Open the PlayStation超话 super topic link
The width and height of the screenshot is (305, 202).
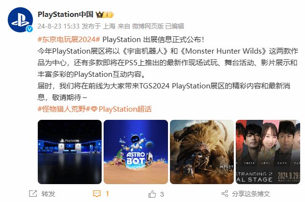pyautogui.click(x=125, y=109)
